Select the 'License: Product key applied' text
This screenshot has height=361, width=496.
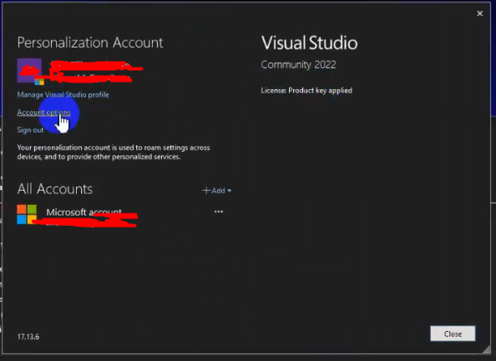click(306, 91)
